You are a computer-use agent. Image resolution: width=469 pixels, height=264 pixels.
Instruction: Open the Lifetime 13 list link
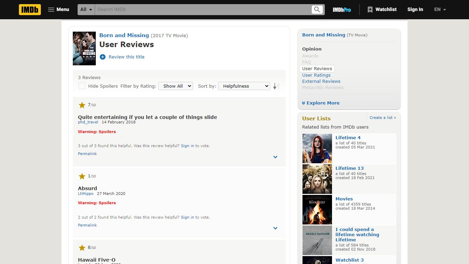coord(350,168)
